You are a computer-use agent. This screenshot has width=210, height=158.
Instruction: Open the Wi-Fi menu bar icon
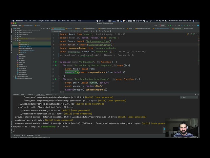point(157,21)
